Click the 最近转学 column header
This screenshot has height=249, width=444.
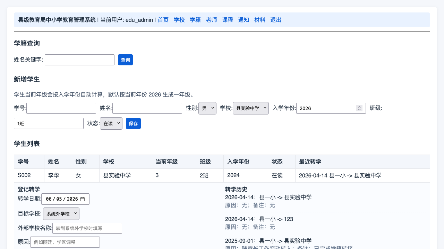[x=362, y=162]
